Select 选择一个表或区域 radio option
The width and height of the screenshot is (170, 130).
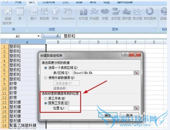tap(46, 68)
